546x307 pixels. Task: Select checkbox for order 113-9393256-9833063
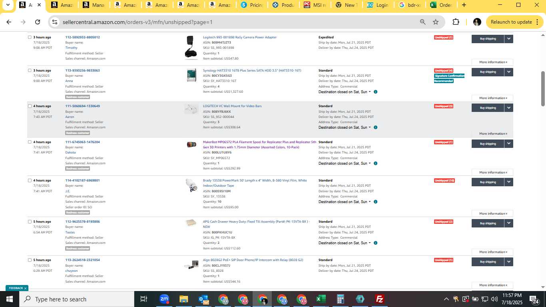coord(30,70)
